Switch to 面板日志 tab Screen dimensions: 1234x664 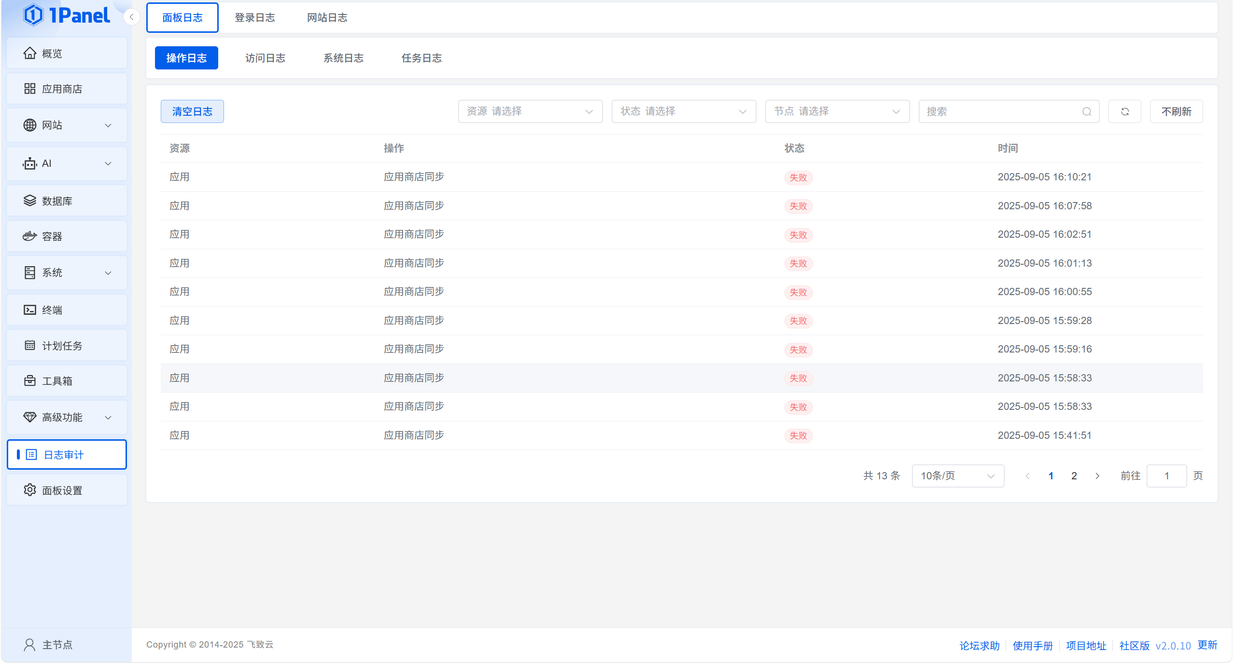coord(182,18)
